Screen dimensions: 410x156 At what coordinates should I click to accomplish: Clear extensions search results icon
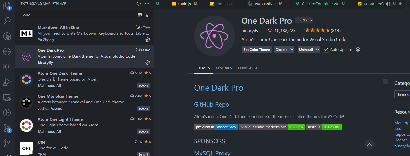pos(140,15)
